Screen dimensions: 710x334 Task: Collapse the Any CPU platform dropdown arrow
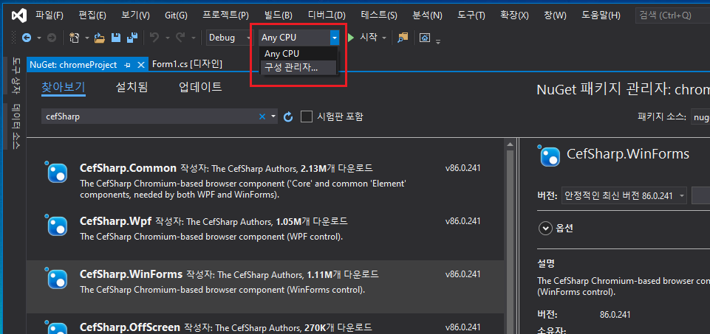(334, 38)
